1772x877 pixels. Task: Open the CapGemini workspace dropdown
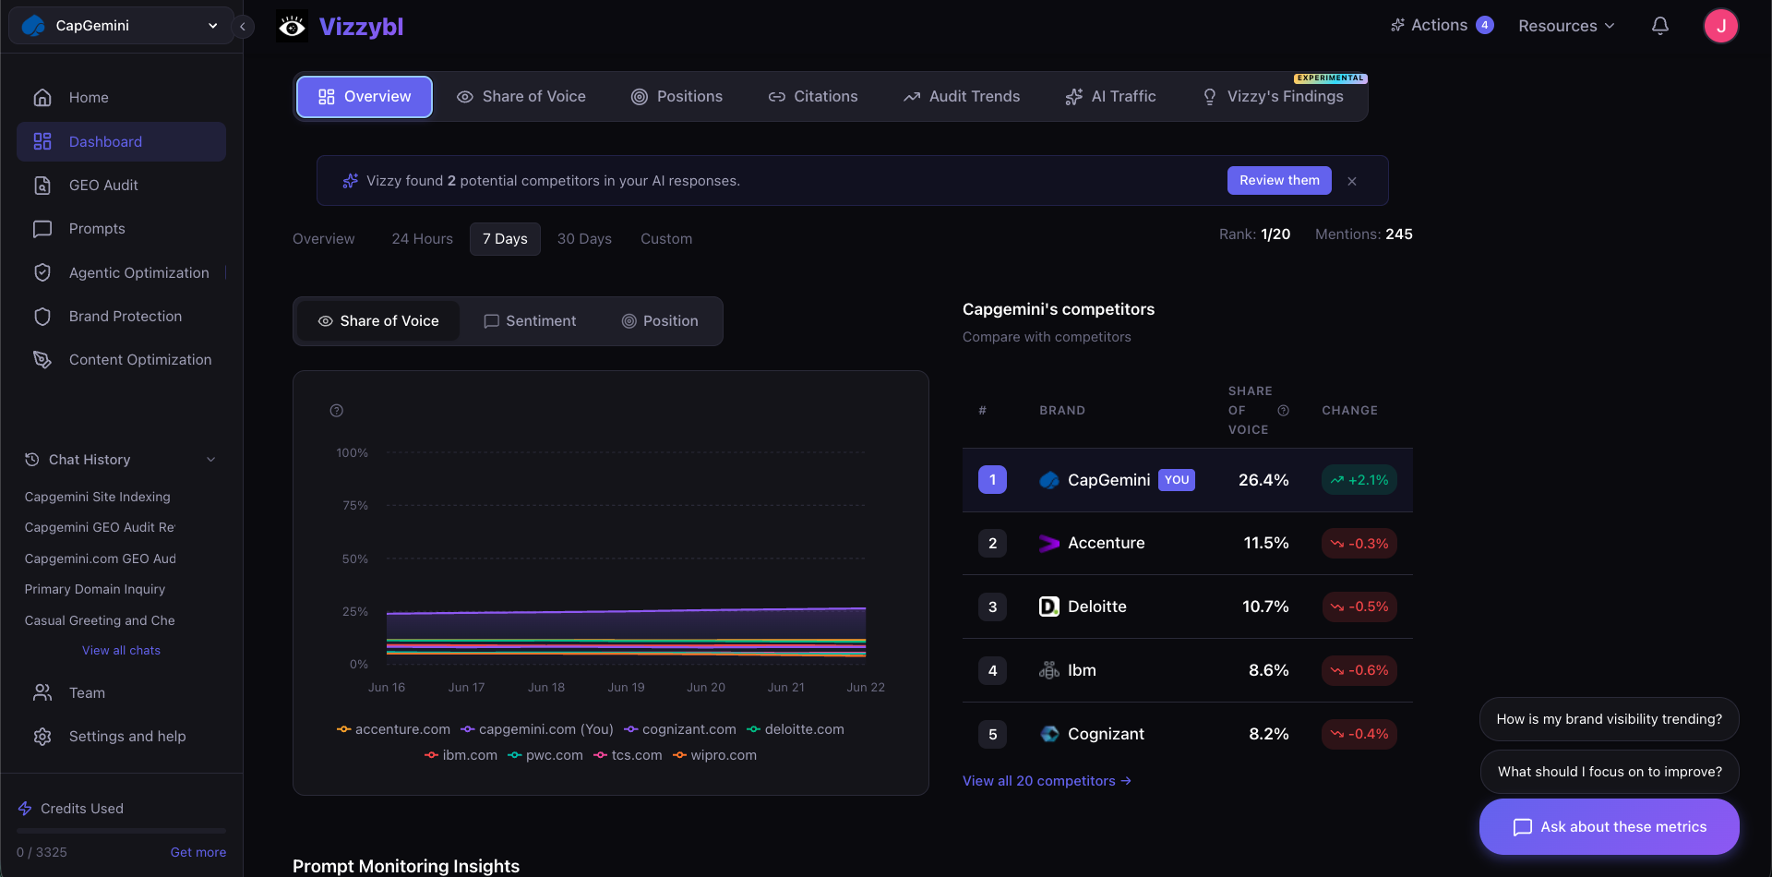click(x=121, y=26)
